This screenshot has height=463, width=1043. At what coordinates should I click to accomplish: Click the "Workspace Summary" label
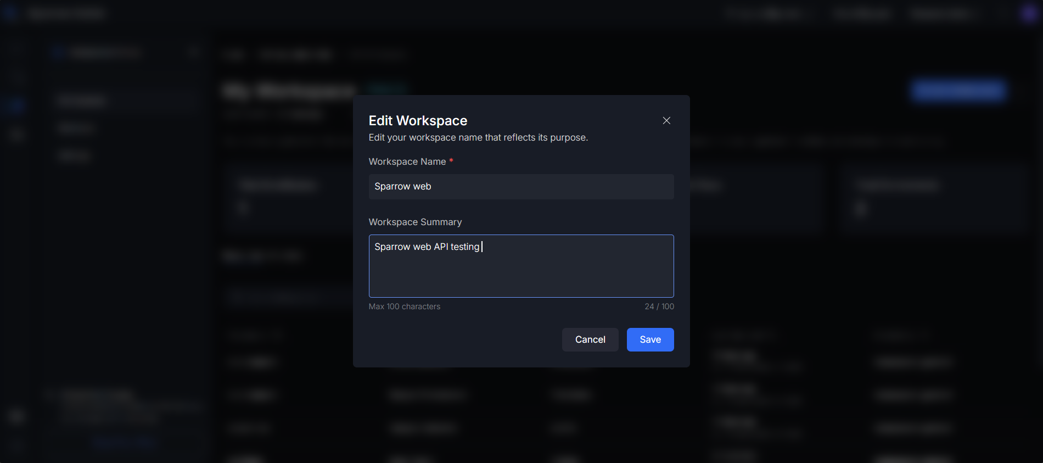click(415, 222)
